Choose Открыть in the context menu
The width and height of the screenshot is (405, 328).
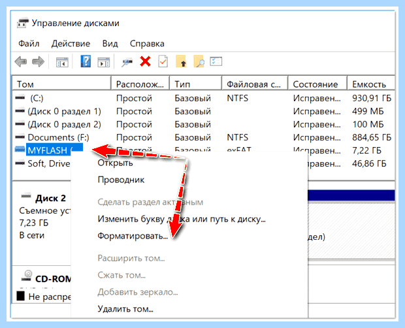pyautogui.click(x=115, y=163)
